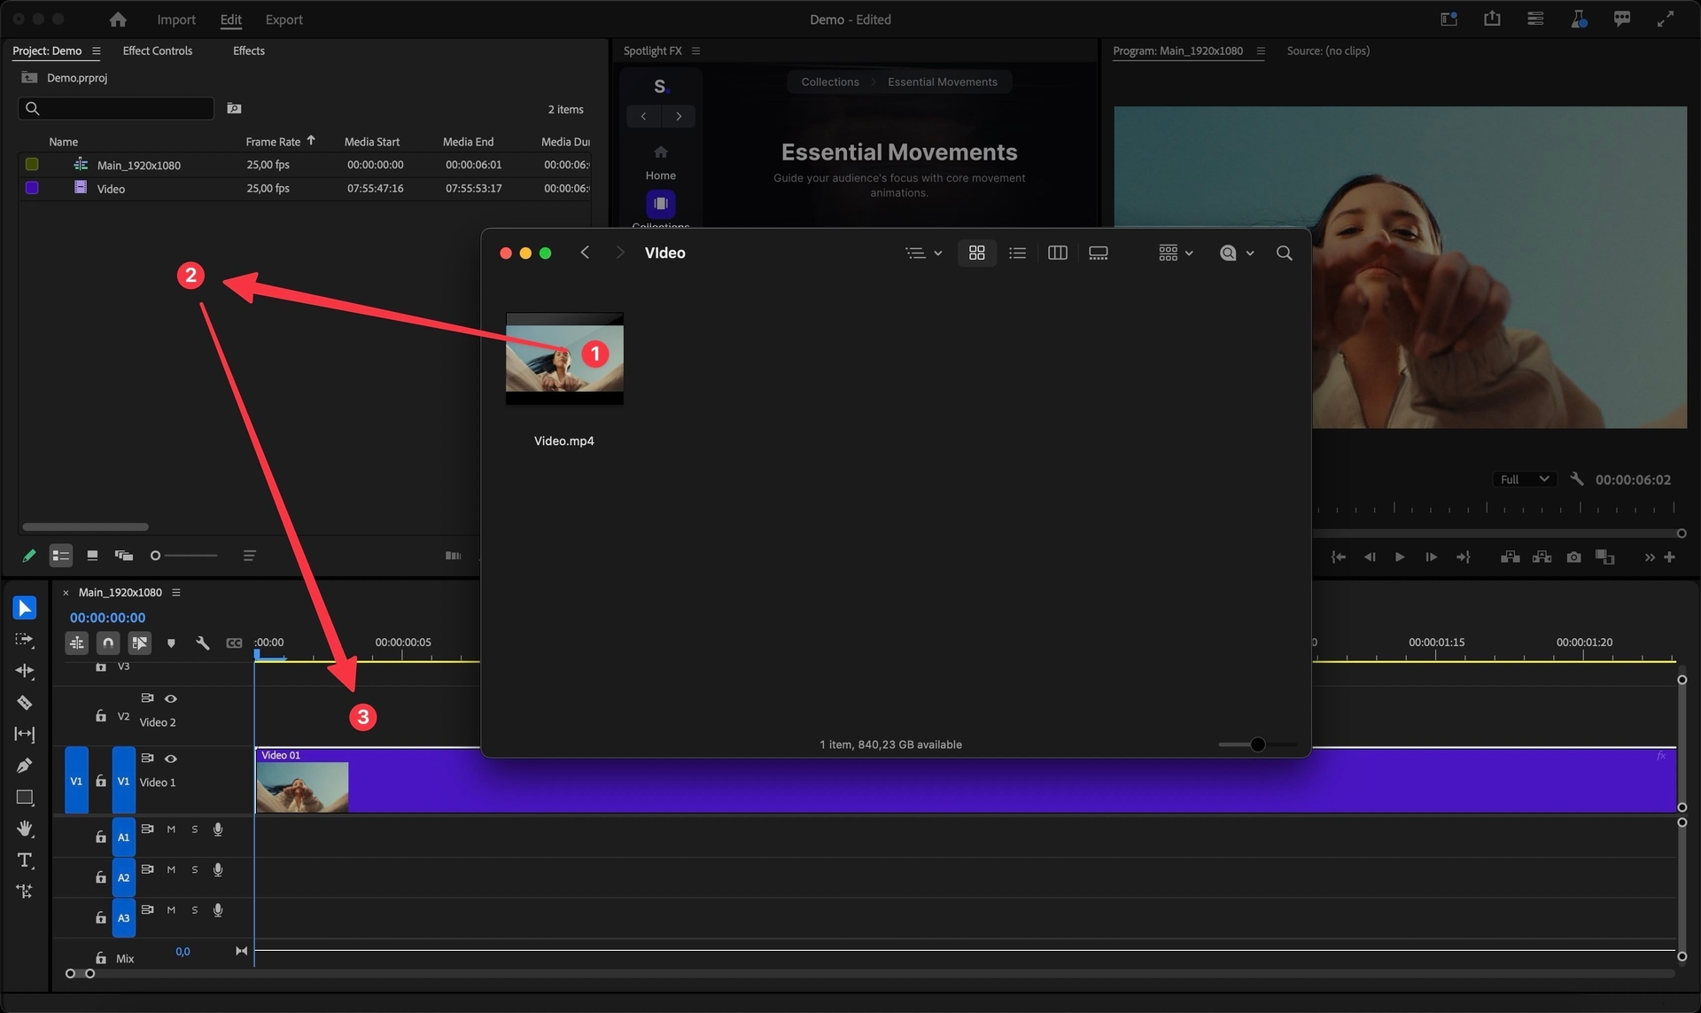The height and width of the screenshot is (1013, 1701).
Task: Select the Ripple Edit tool
Action: click(25, 671)
